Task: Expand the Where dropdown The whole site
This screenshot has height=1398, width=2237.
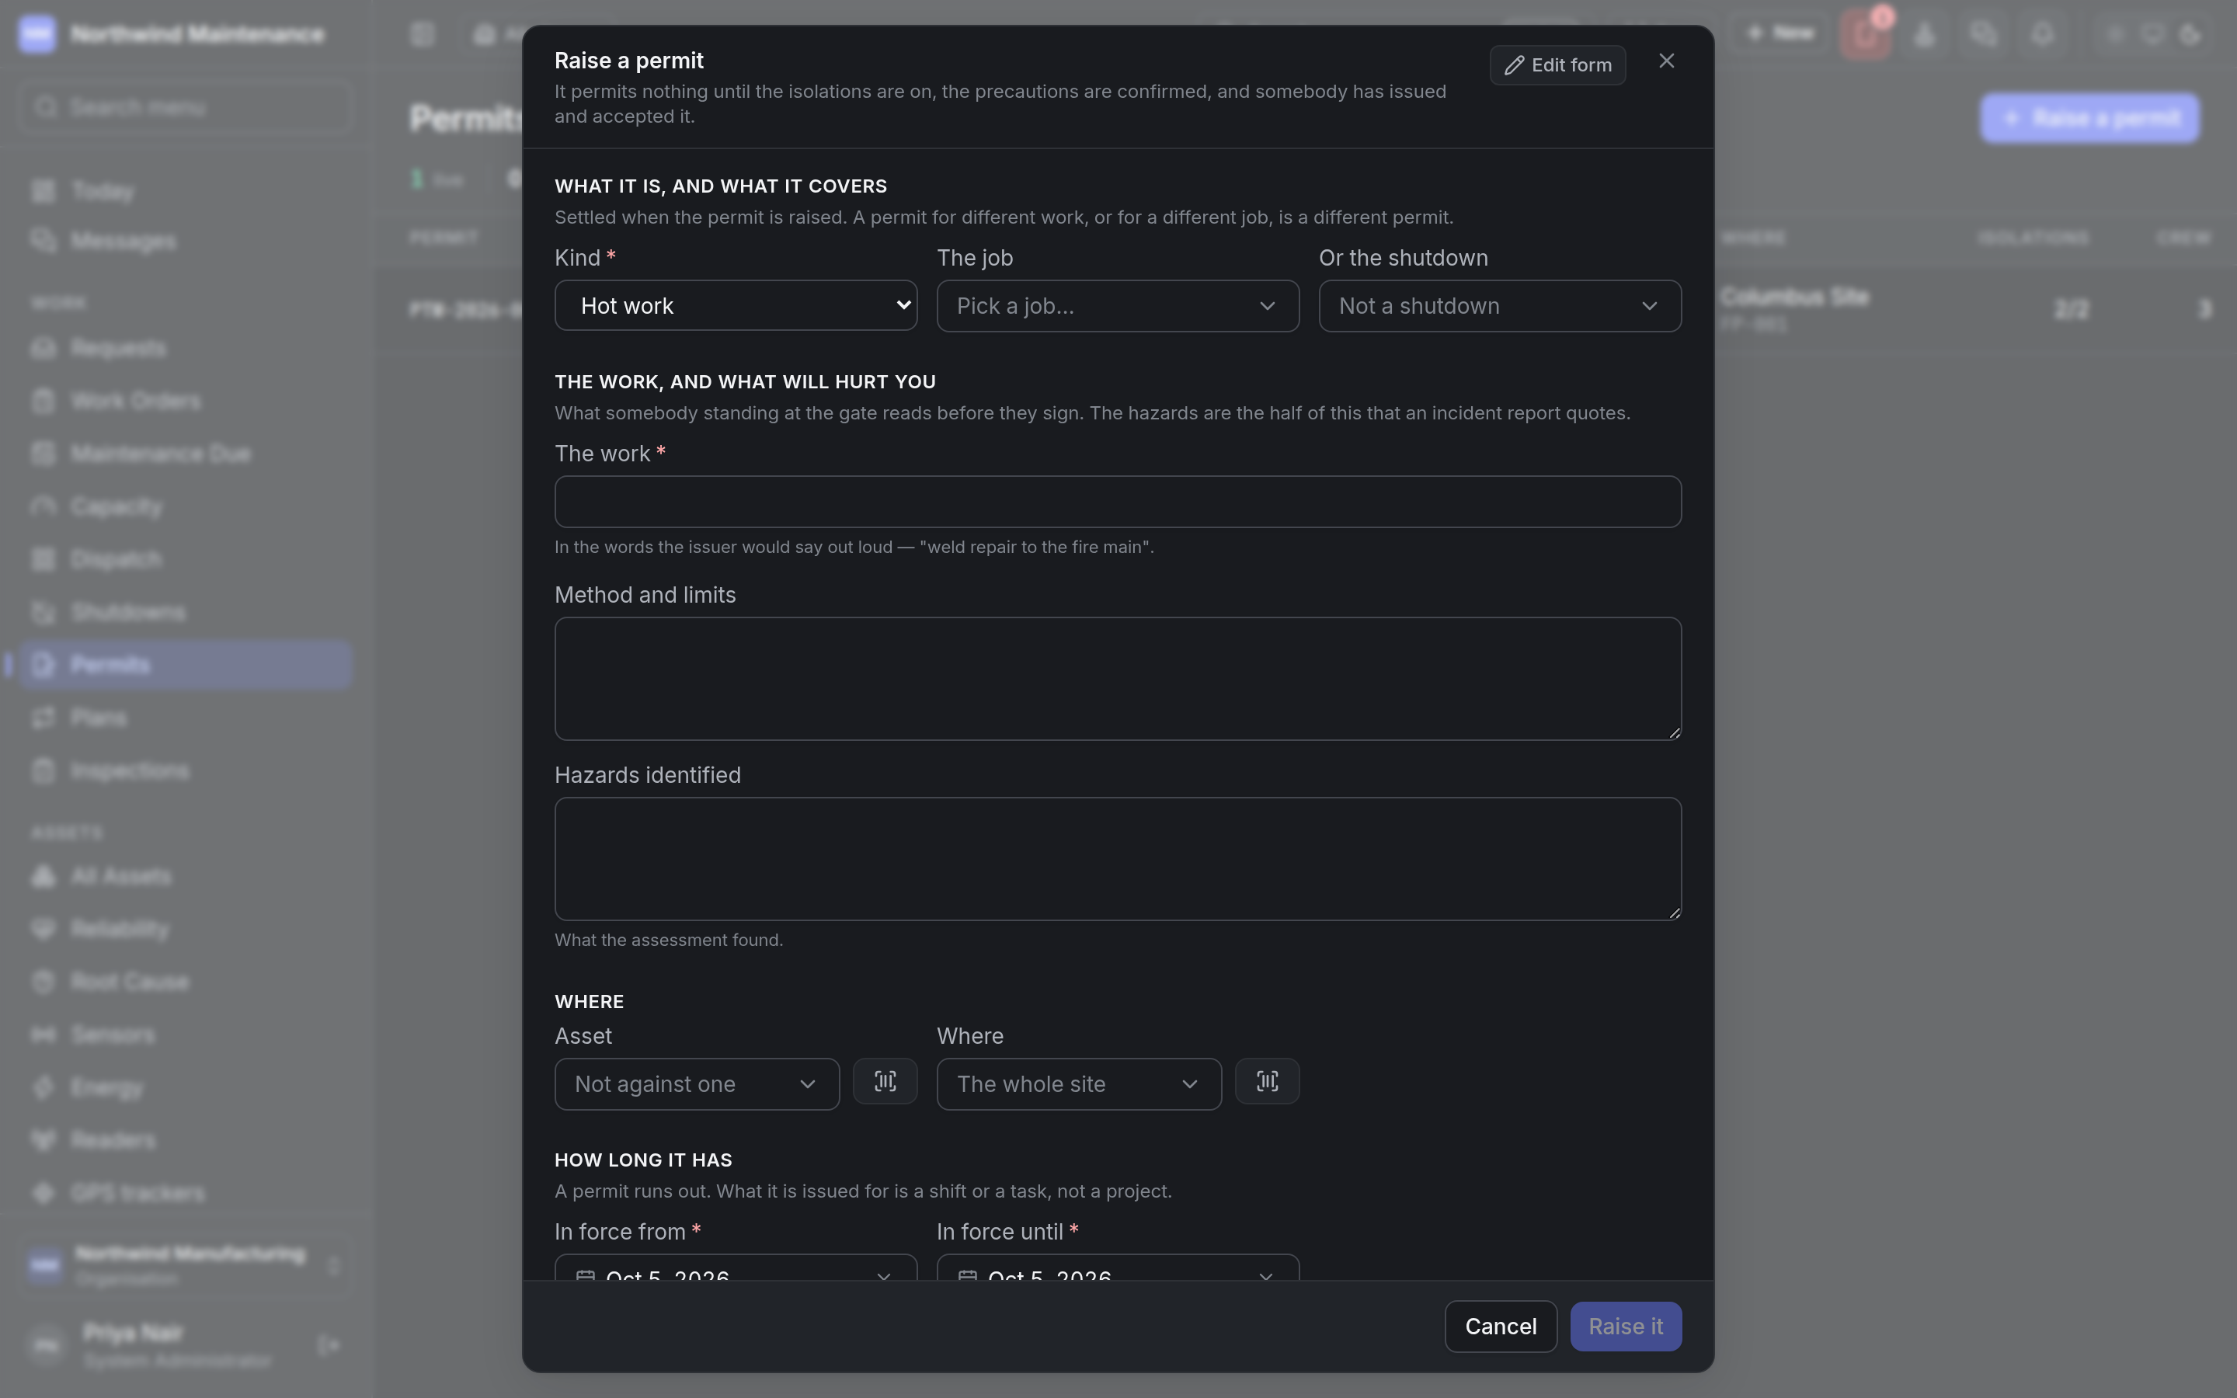Action: [x=1079, y=1083]
